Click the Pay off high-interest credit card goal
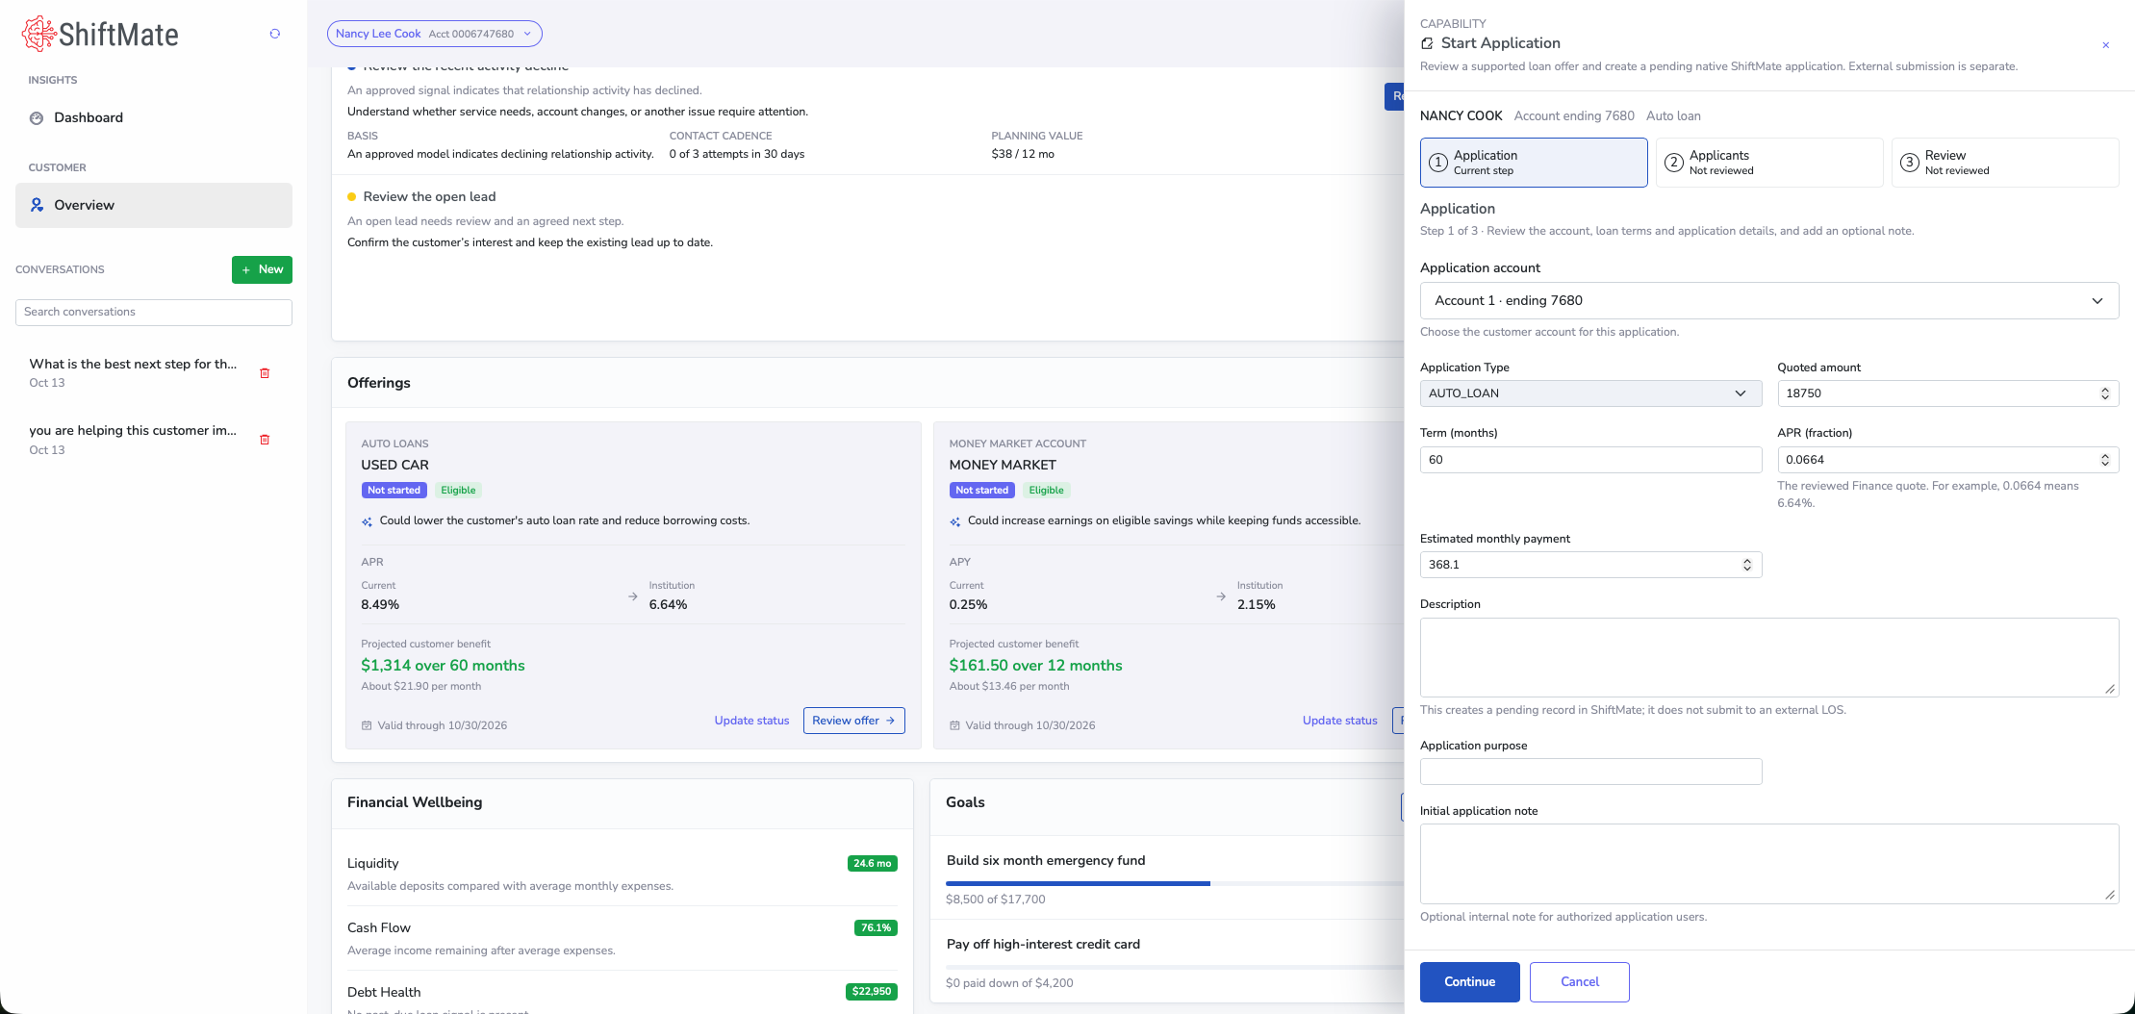 (x=1043, y=945)
